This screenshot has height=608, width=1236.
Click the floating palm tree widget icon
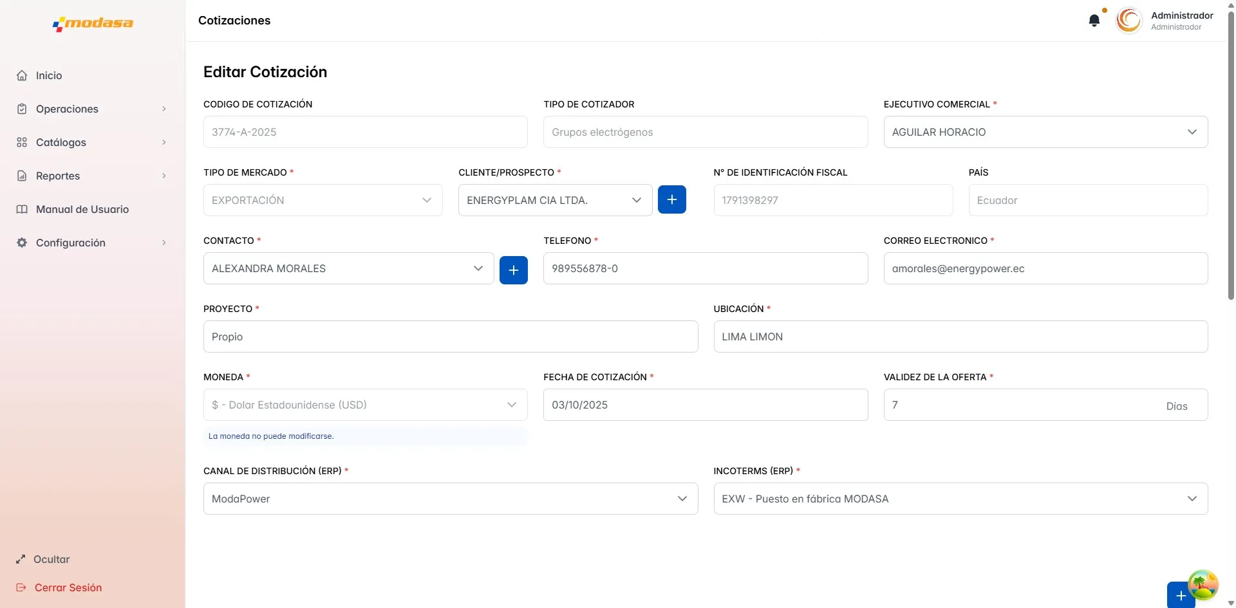[x=1202, y=585]
